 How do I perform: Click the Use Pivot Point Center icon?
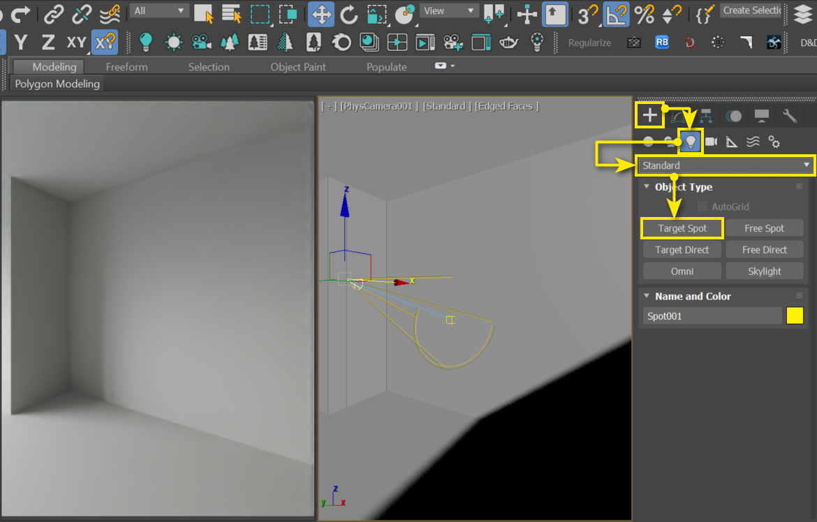pyautogui.click(x=494, y=14)
